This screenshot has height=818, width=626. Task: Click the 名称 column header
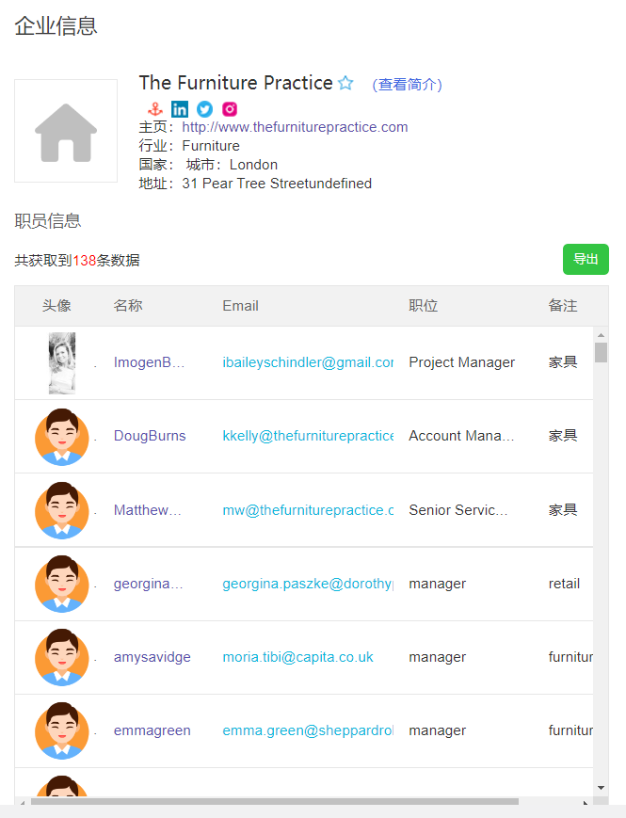coord(128,306)
